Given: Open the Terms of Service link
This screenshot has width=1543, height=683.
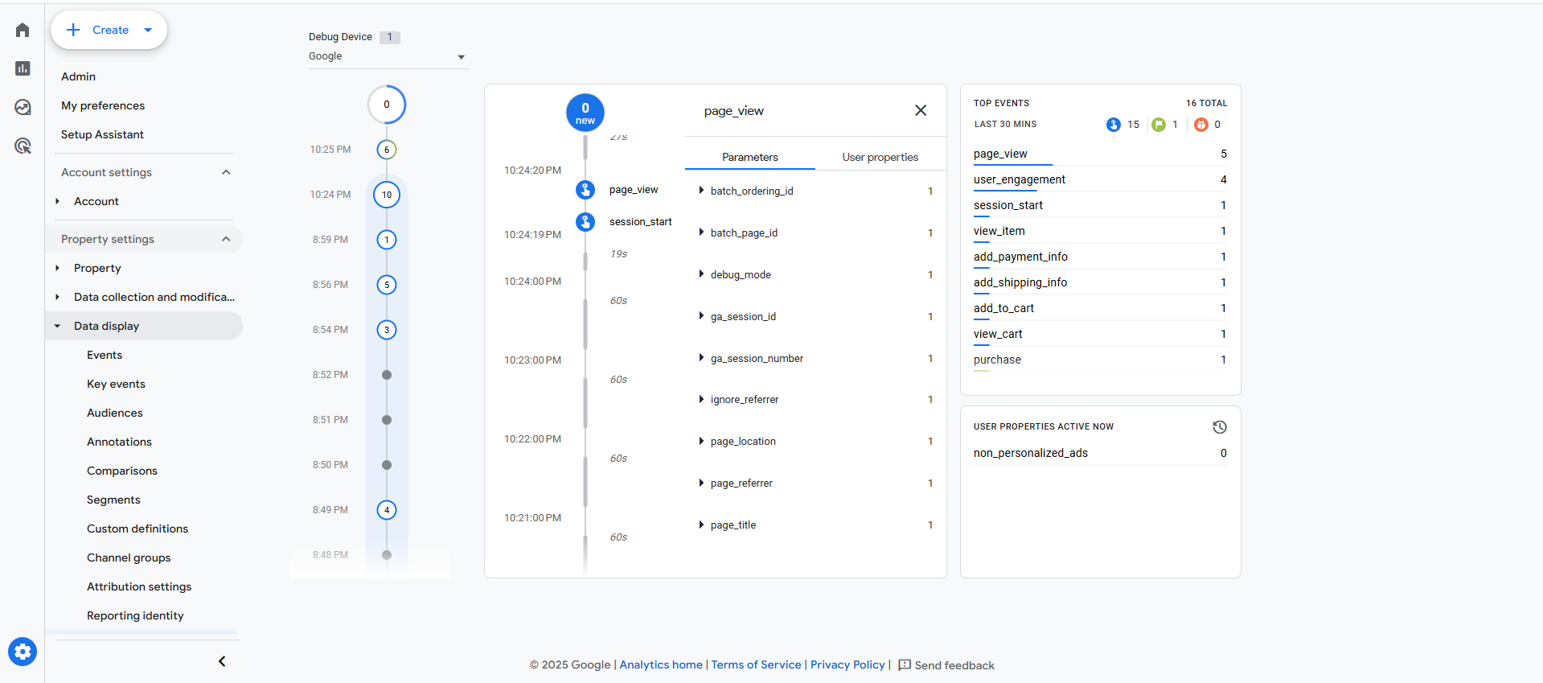Looking at the screenshot, I should (756, 664).
